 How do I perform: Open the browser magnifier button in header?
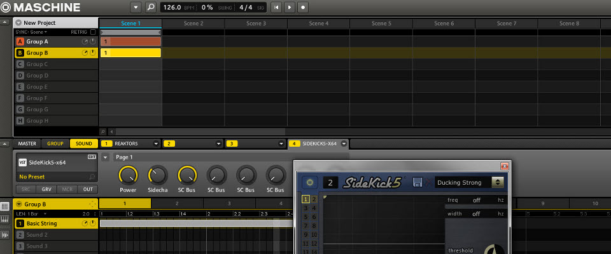(x=150, y=7)
